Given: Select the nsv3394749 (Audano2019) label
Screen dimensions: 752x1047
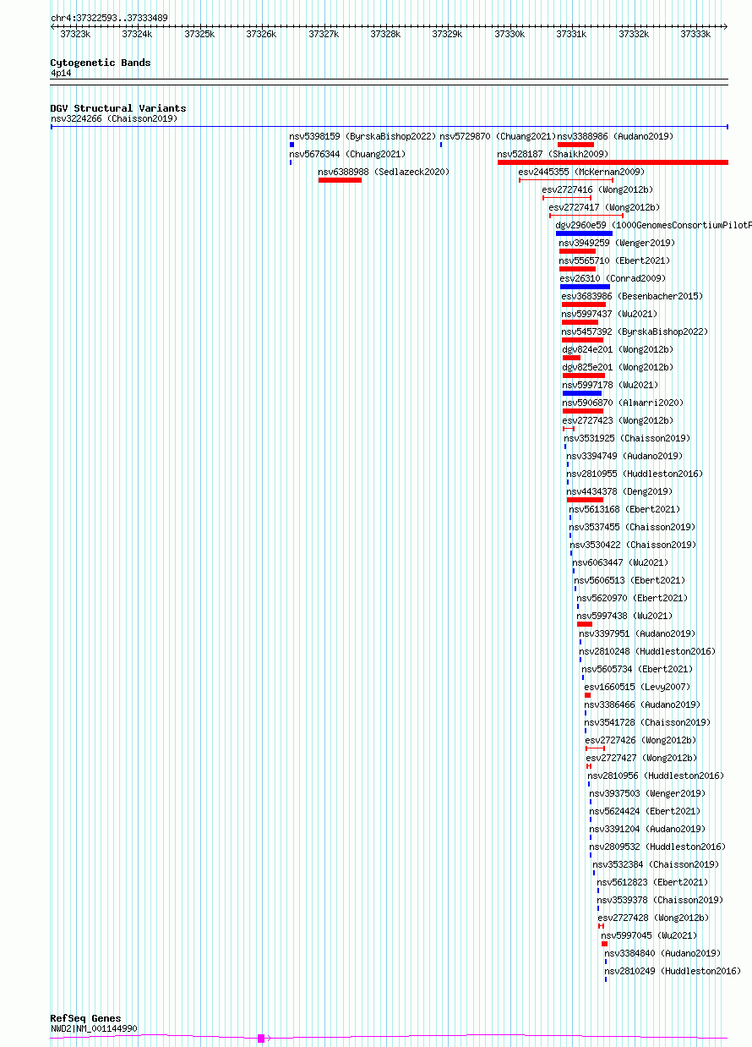Looking at the screenshot, I should pyautogui.click(x=624, y=456).
